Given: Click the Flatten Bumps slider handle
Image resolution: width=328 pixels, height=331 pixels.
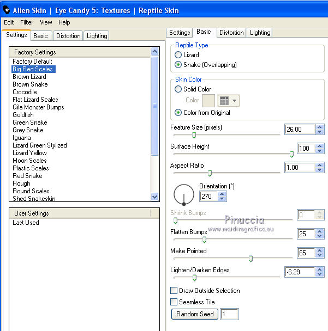Looking at the screenshot, I should coord(204,240).
